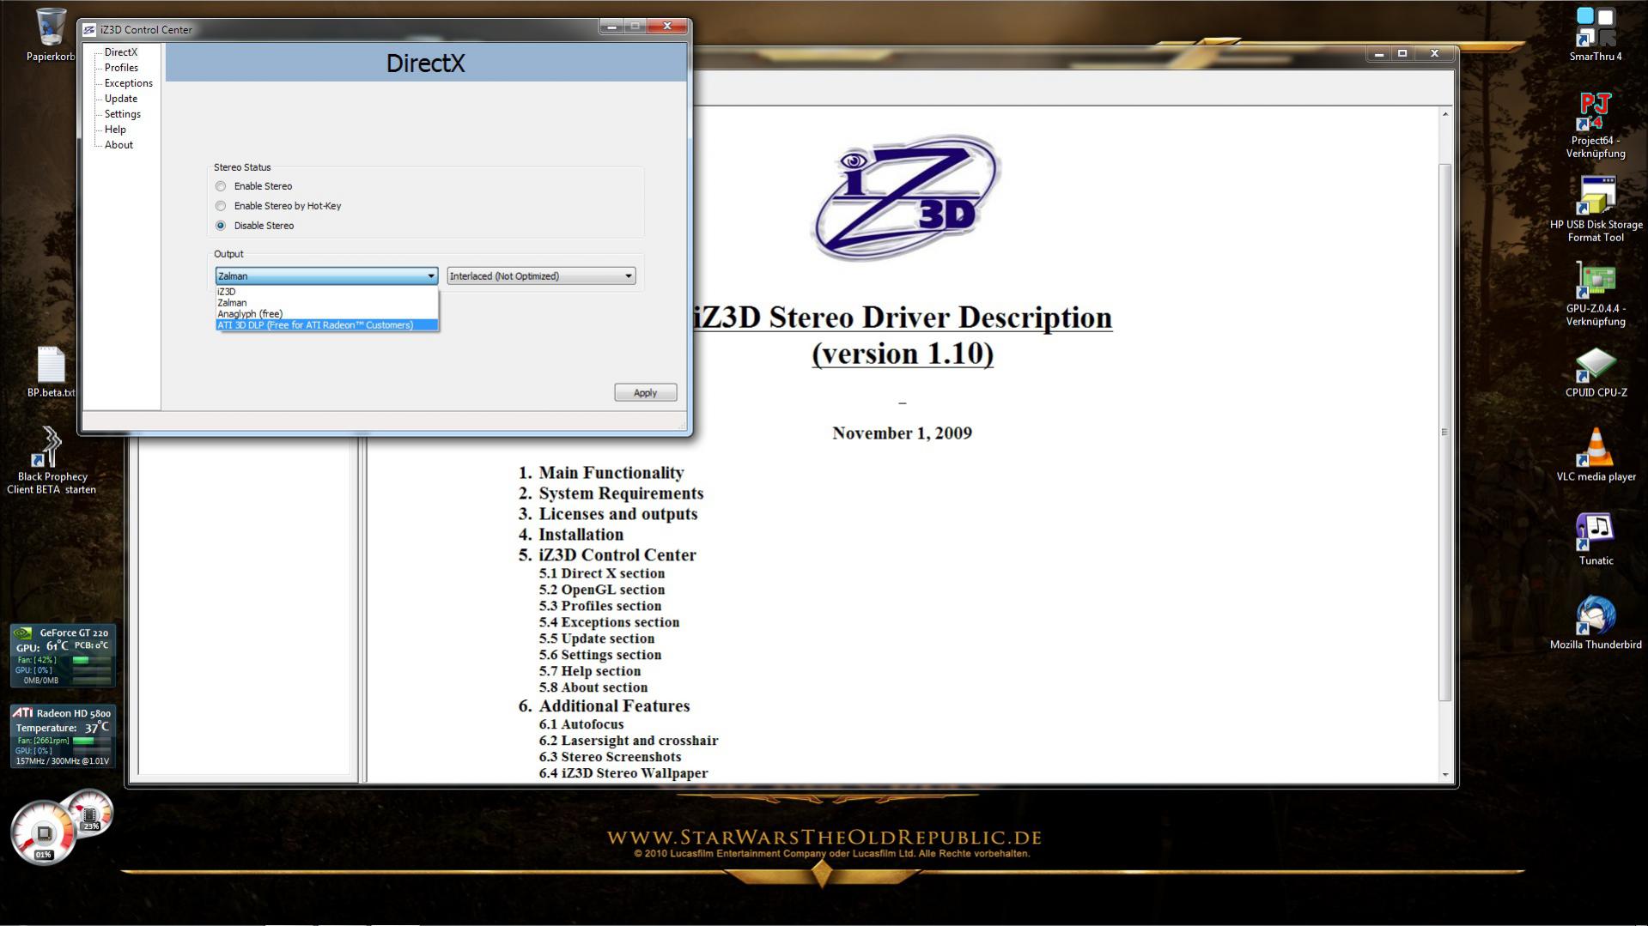Select Enable Stereo radio button
This screenshot has width=1648, height=926.
[x=221, y=186]
